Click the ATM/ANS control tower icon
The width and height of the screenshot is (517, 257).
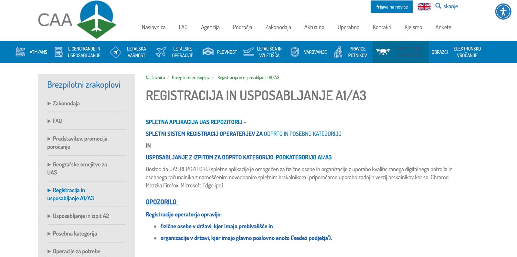pyautogui.click(x=20, y=52)
